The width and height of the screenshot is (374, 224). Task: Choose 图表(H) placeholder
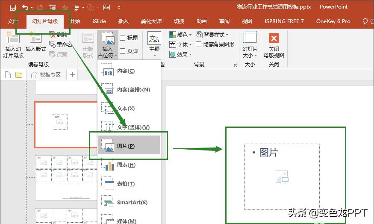click(129, 165)
